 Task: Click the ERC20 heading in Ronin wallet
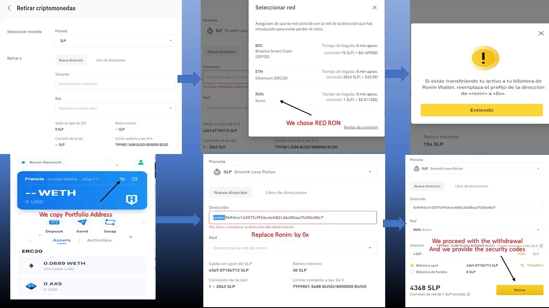tap(32, 251)
